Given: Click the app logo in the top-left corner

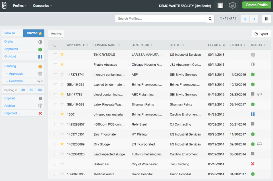Looking at the screenshot, I should tap(4, 5).
